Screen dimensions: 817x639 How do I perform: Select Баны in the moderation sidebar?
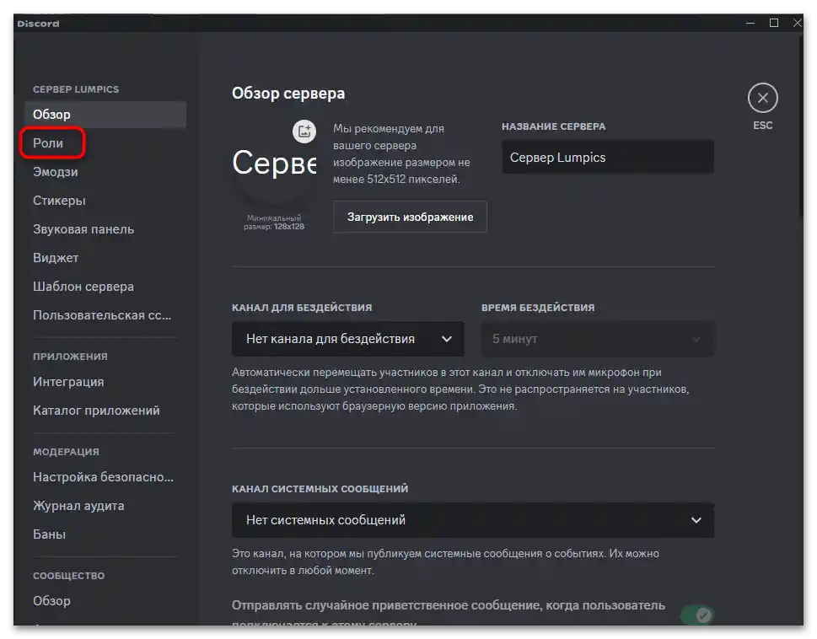click(50, 534)
